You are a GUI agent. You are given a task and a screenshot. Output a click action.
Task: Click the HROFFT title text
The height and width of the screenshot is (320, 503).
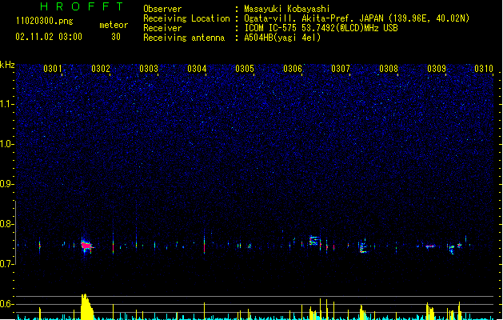point(82,6)
